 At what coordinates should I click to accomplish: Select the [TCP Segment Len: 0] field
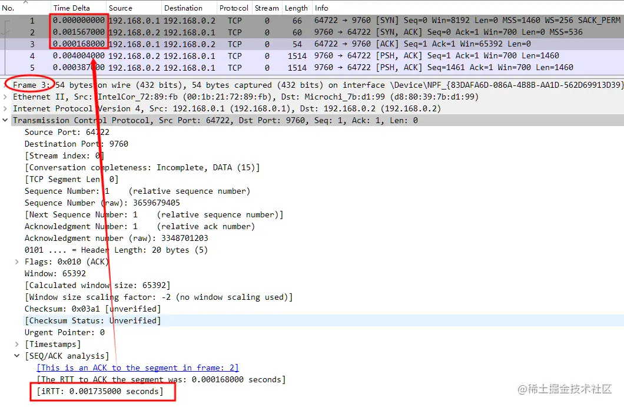(x=72, y=179)
